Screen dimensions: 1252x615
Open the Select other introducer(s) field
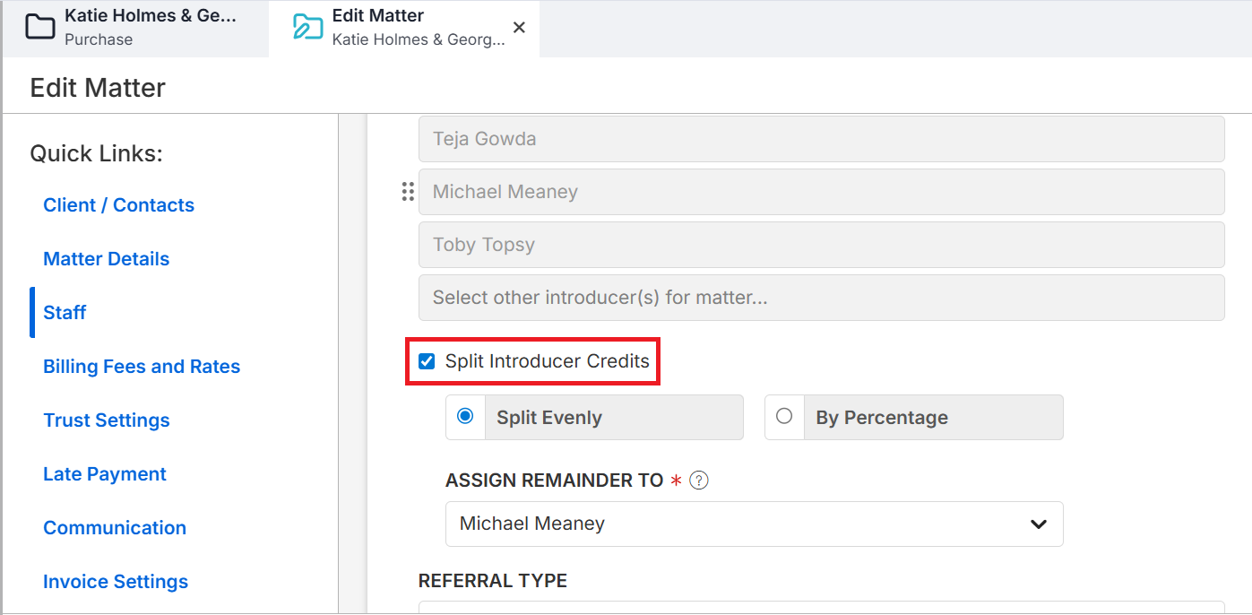(820, 298)
